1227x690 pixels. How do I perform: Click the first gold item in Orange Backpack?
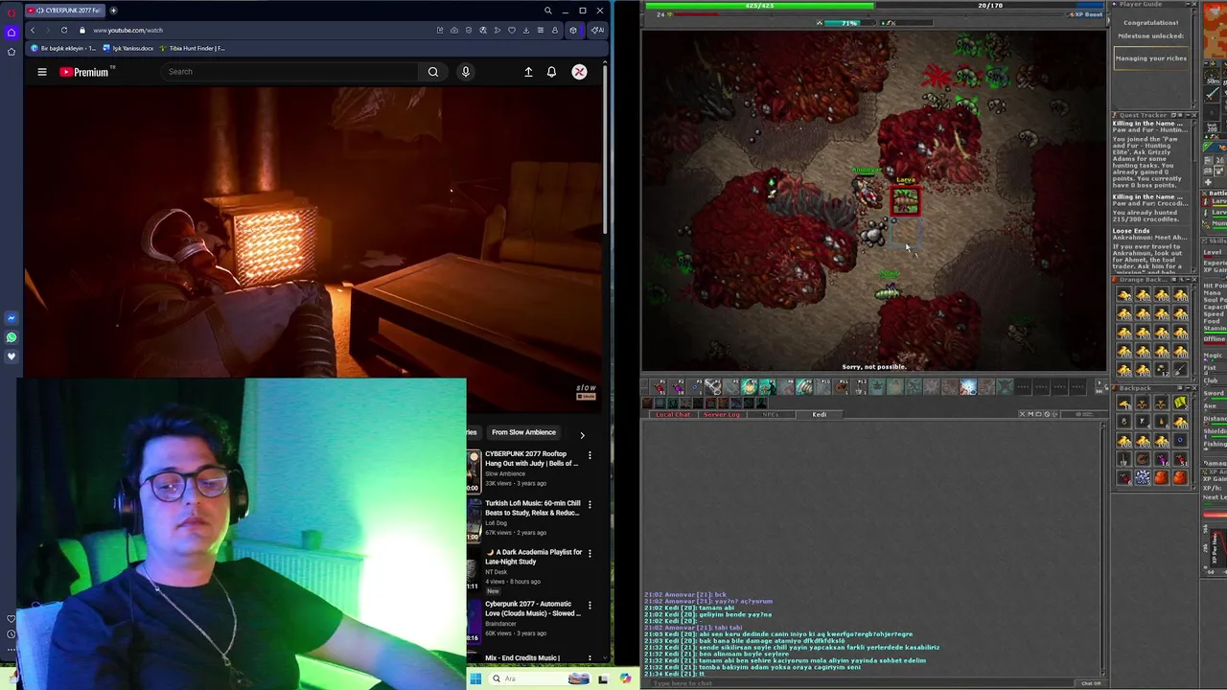[x=1124, y=295]
